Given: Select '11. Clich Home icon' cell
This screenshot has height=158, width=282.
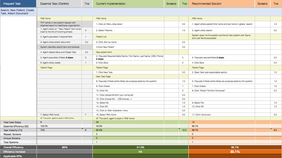Looking at the screenshot, I should pos(222,115).
